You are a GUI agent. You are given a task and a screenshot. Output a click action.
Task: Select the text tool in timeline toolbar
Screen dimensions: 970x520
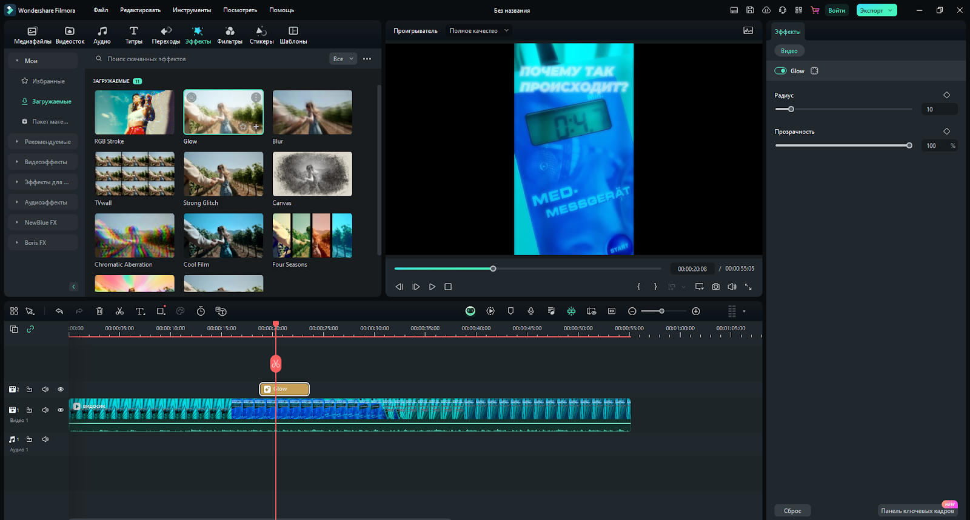[140, 311]
